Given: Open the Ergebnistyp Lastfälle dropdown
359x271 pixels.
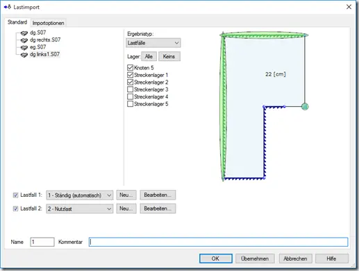Looking at the screenshot, I should click(153, 43).
